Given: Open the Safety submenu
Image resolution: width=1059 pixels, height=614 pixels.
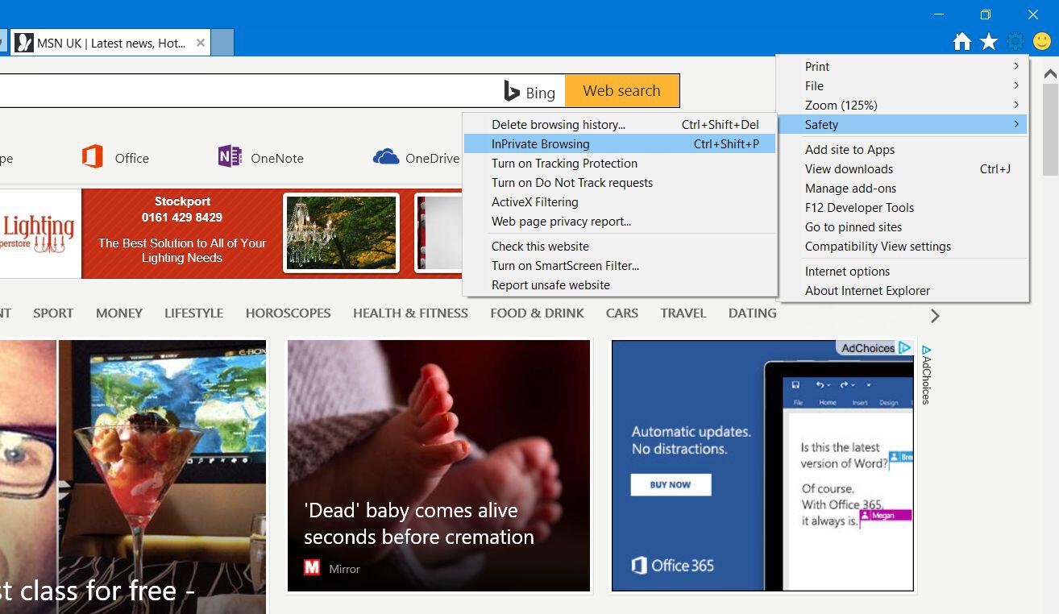Looking at the screenshot, I should [x=903, y=124].
